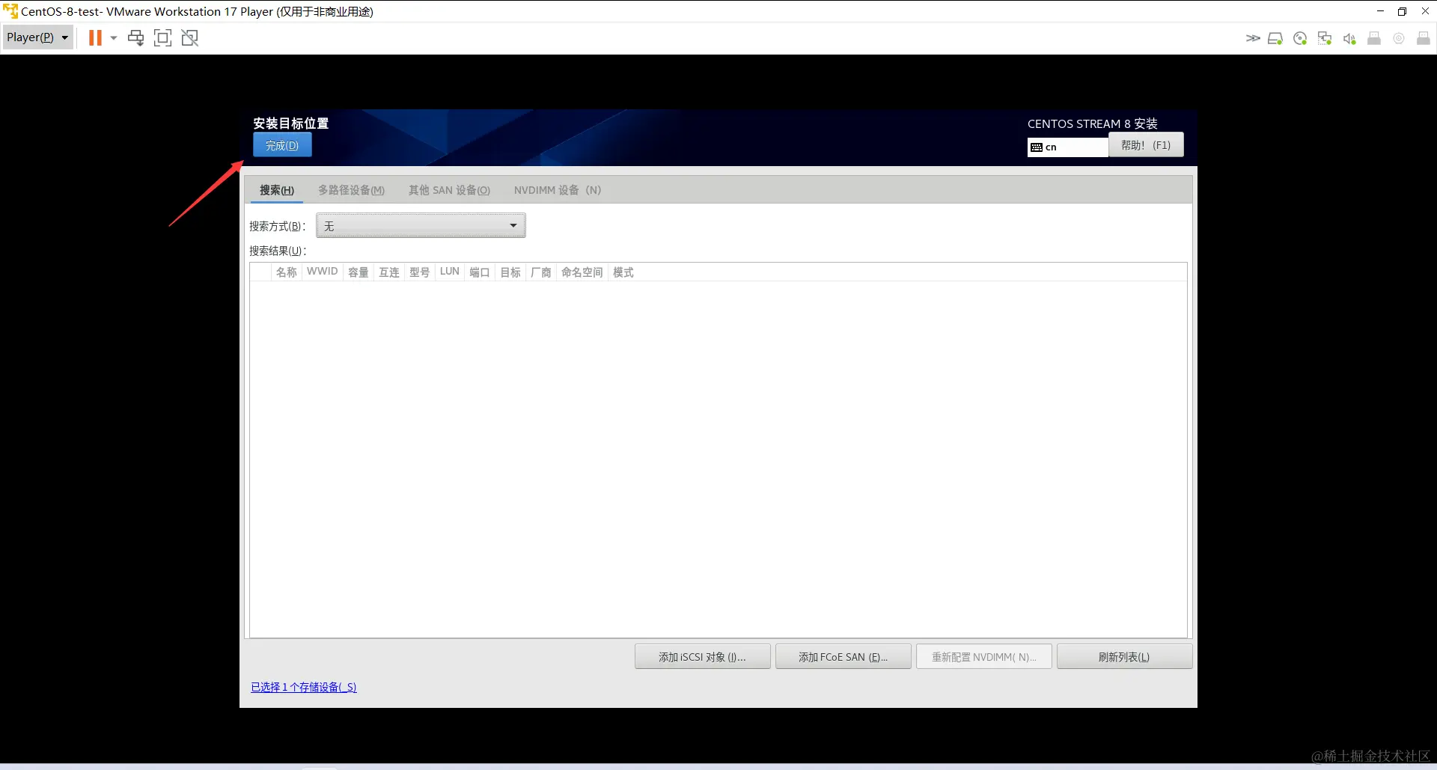The height and width of the screenshot is (770, 1437).
Task: Open the 帮助! (F1) help button
Action: coord(1146,145)
